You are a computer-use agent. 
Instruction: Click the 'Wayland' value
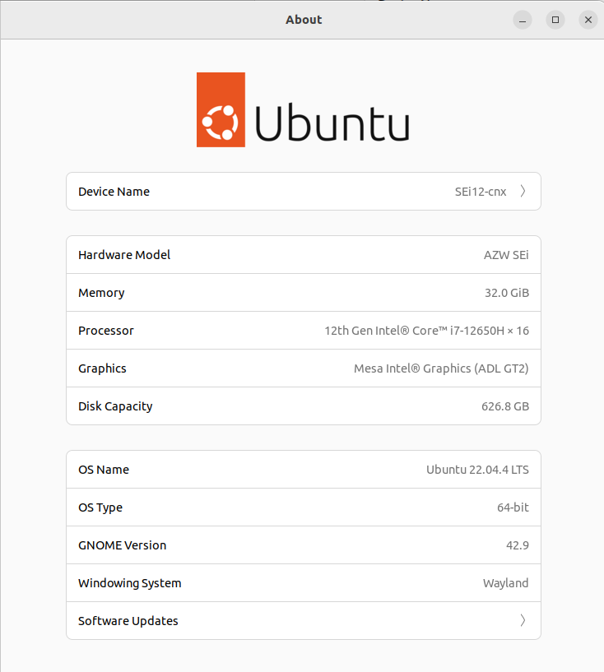tap(506, 583)
